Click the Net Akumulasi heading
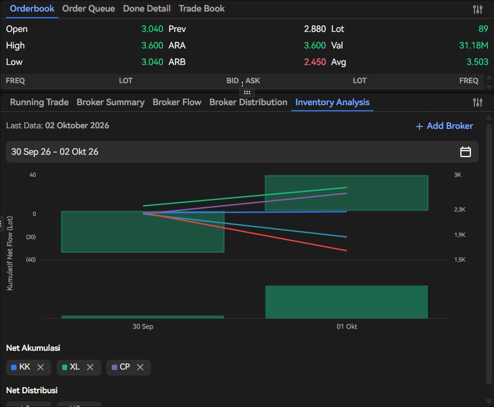 pyautogui.click(x=33, y=348)
